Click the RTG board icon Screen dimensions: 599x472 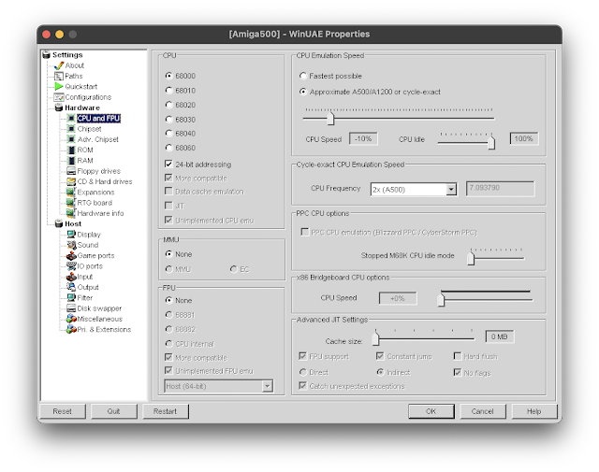71,203
